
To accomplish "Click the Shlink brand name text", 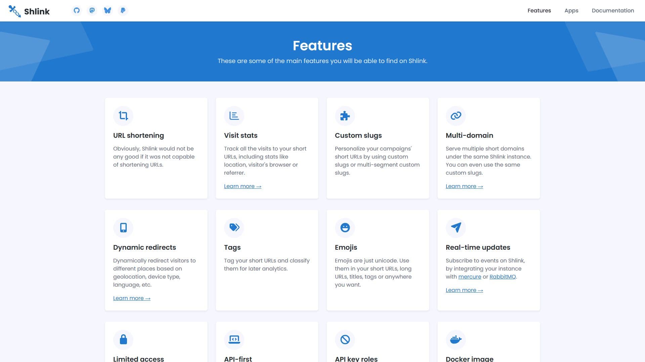I will [37, 11].
